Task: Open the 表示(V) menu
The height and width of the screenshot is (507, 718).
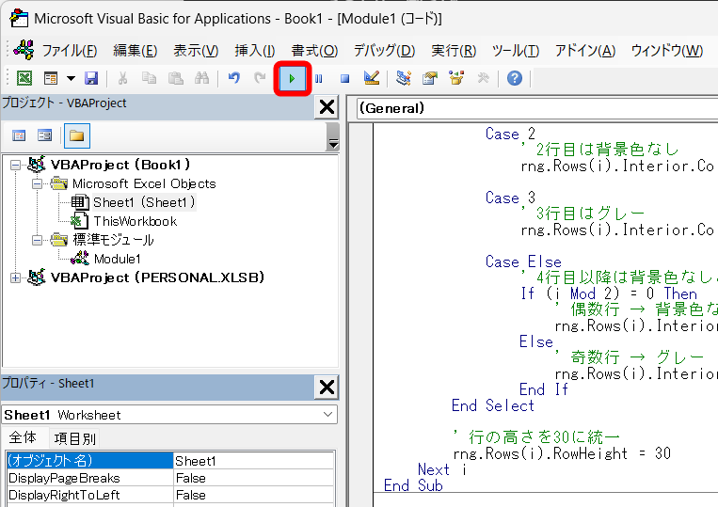Action: point(196,51)
